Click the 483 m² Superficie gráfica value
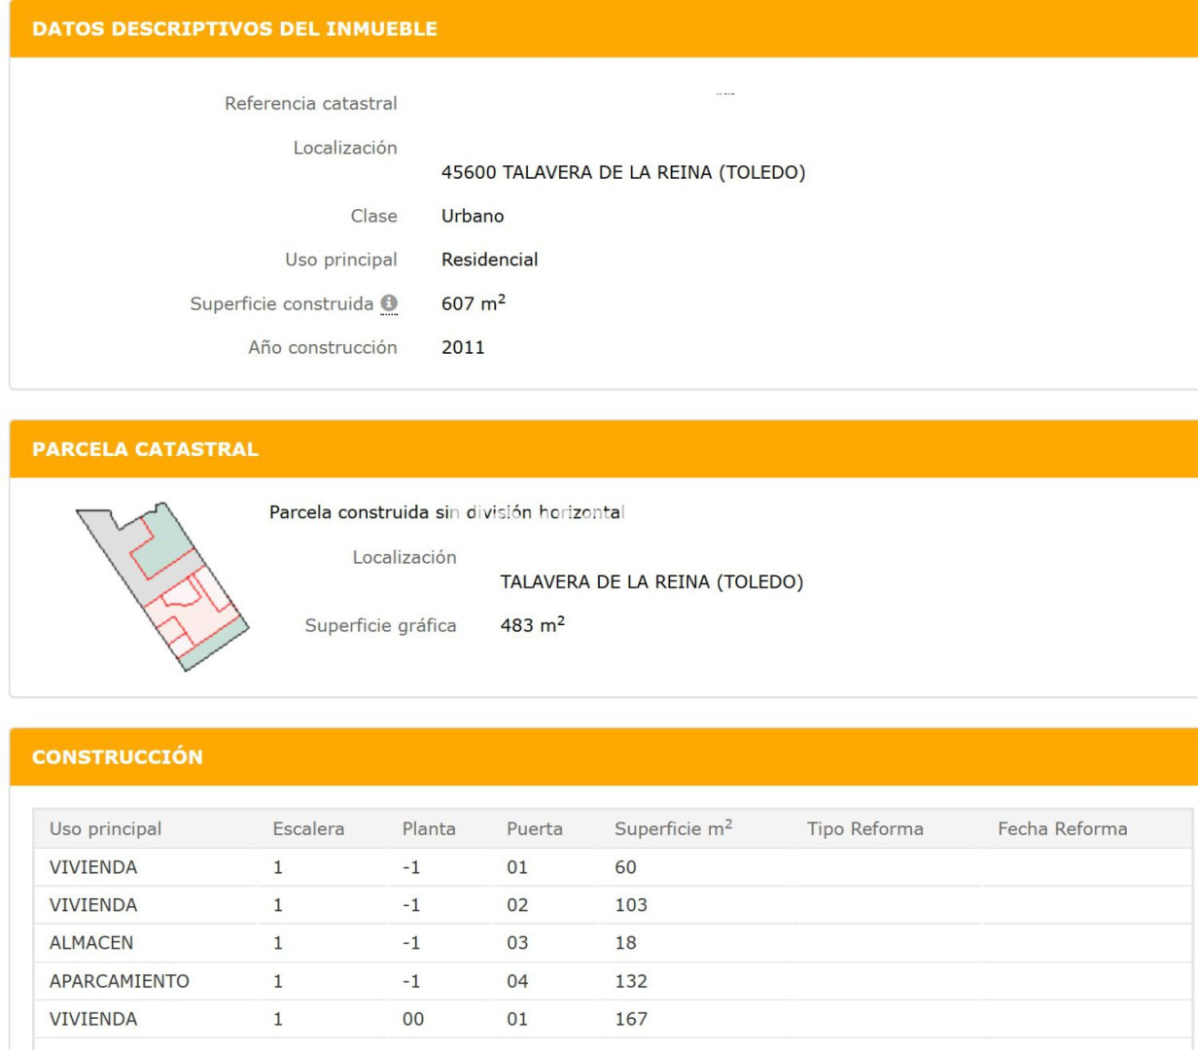This screenshot has height=1050, width=1198. (x=532, y=625)
